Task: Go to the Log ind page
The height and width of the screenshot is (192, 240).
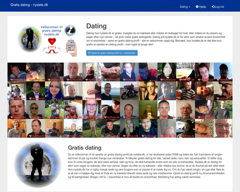Action: 218,7
